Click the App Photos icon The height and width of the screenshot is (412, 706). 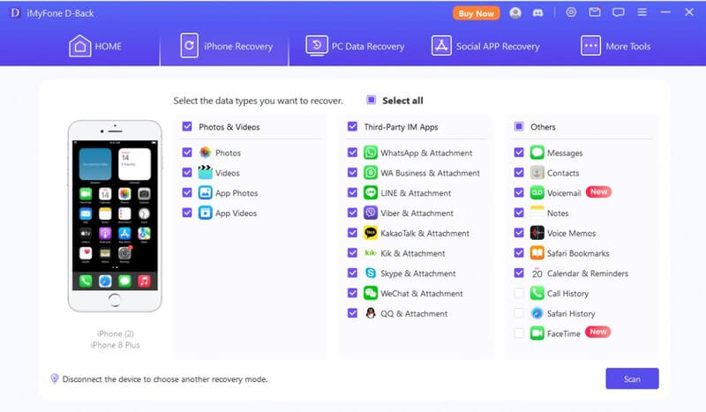pyautogui.click(x=206, y=192)
